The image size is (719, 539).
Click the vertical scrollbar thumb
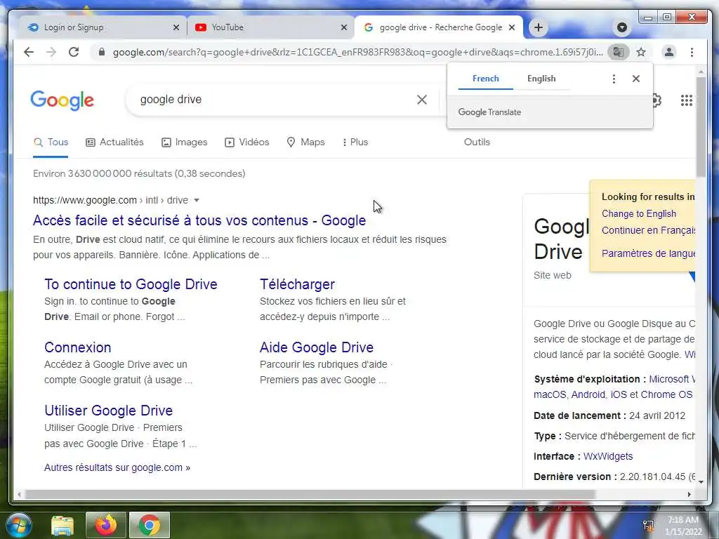point(701,127)
